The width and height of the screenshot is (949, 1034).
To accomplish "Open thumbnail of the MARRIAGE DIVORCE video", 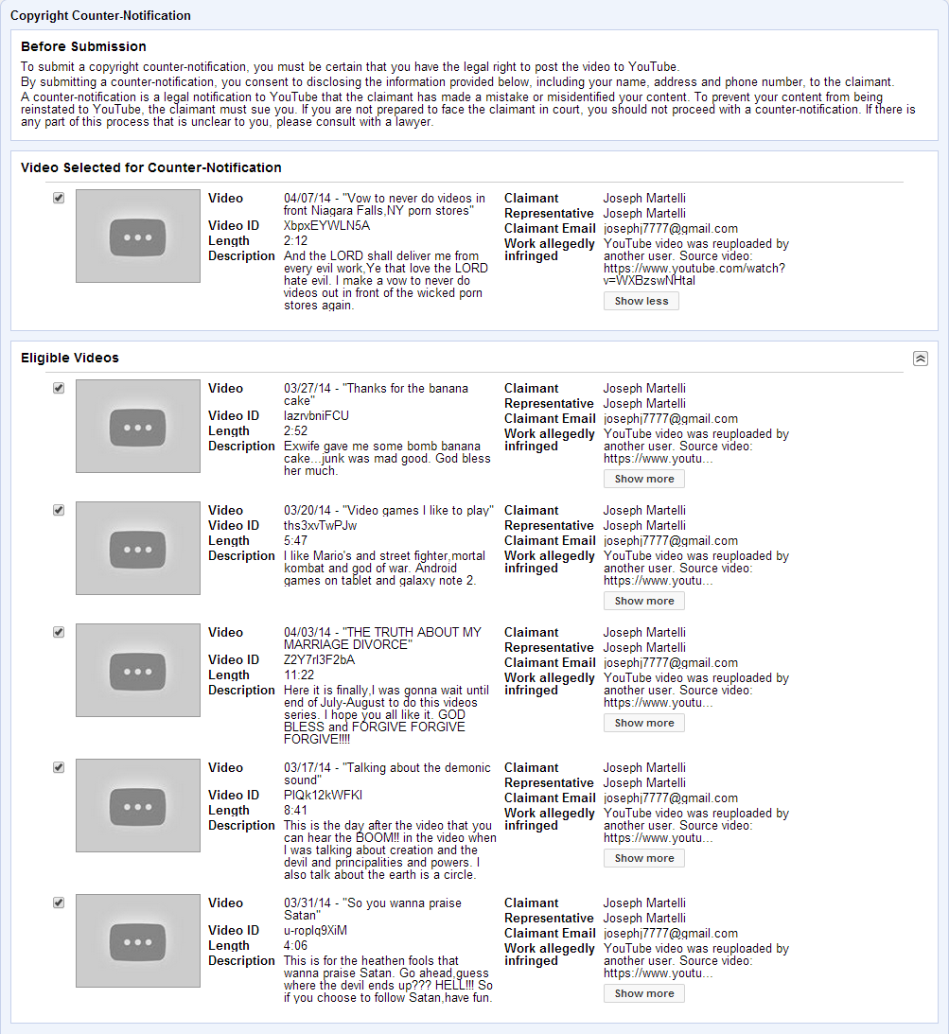I will point(138,670).
